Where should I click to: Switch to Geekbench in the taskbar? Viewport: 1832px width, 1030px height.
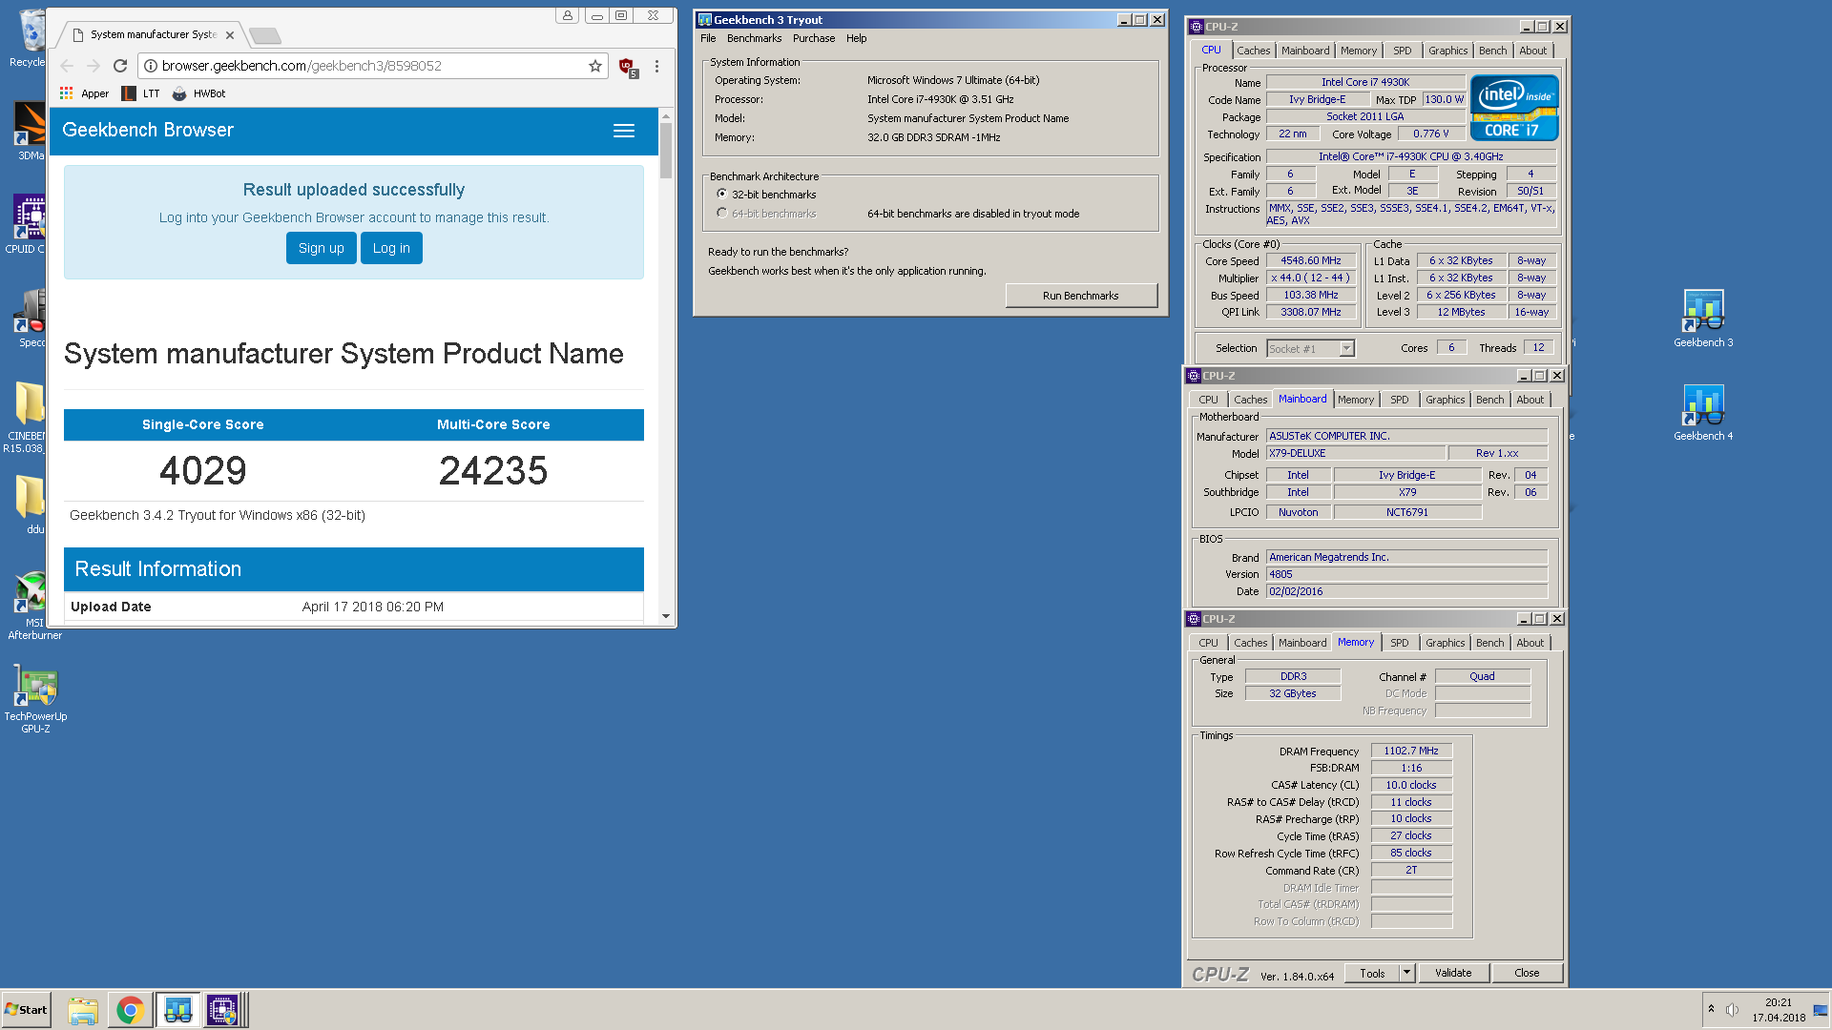coord(177,1010)
